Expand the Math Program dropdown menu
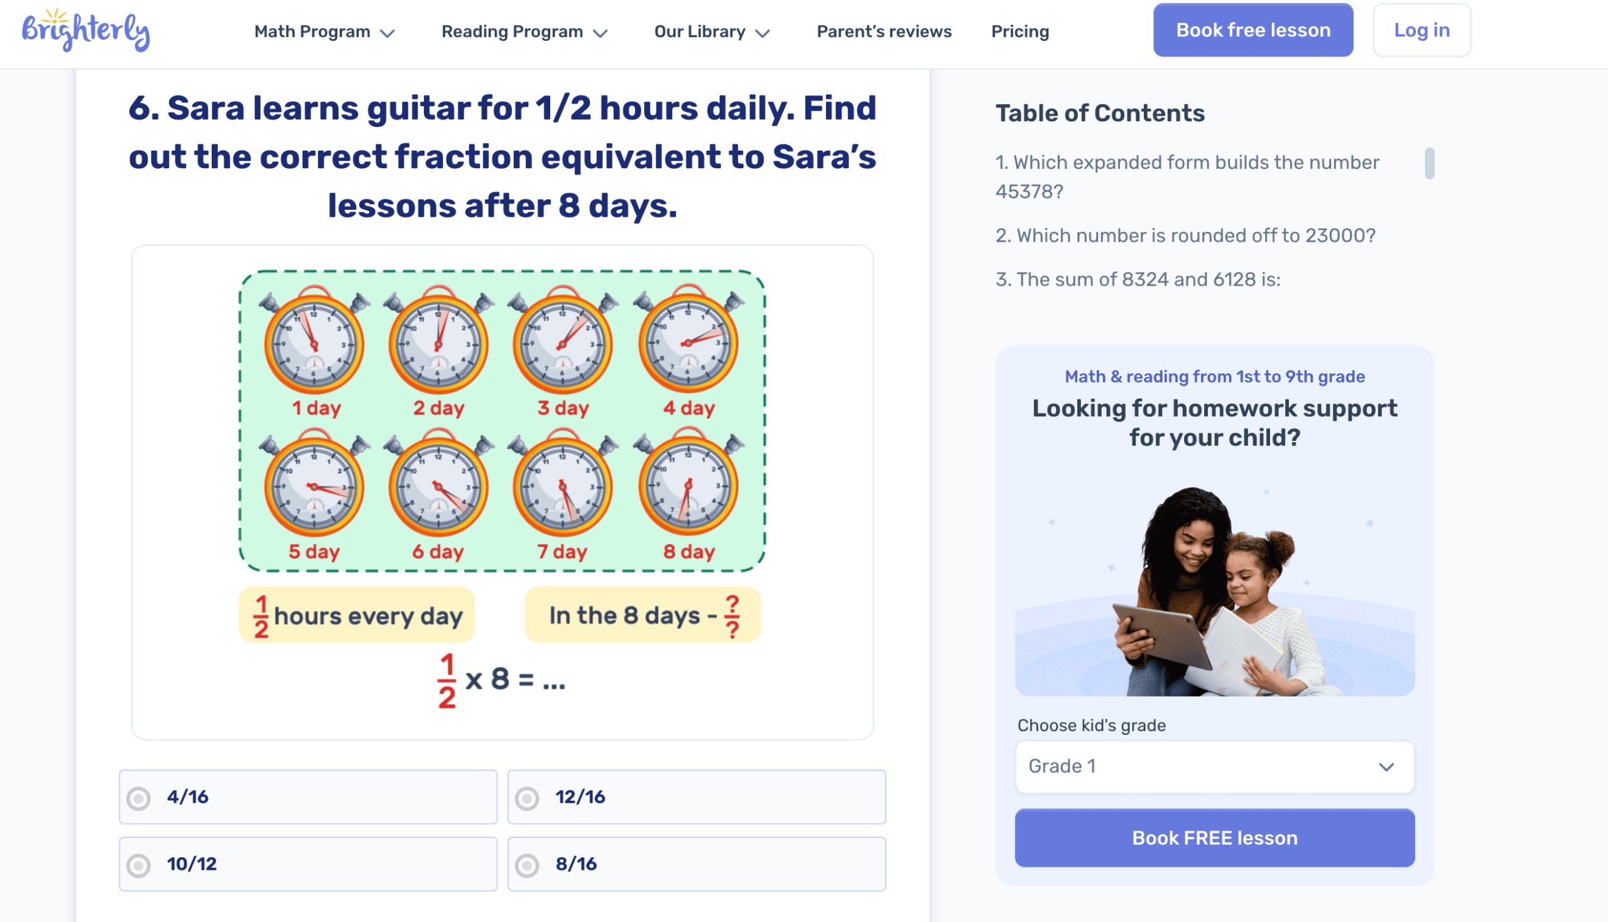This screenshot has width=1608, height=922. pyautogui.click(x=324, y=31)
